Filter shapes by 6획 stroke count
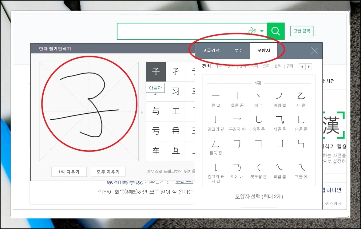 pyautogui.click(x=278, y=66)
